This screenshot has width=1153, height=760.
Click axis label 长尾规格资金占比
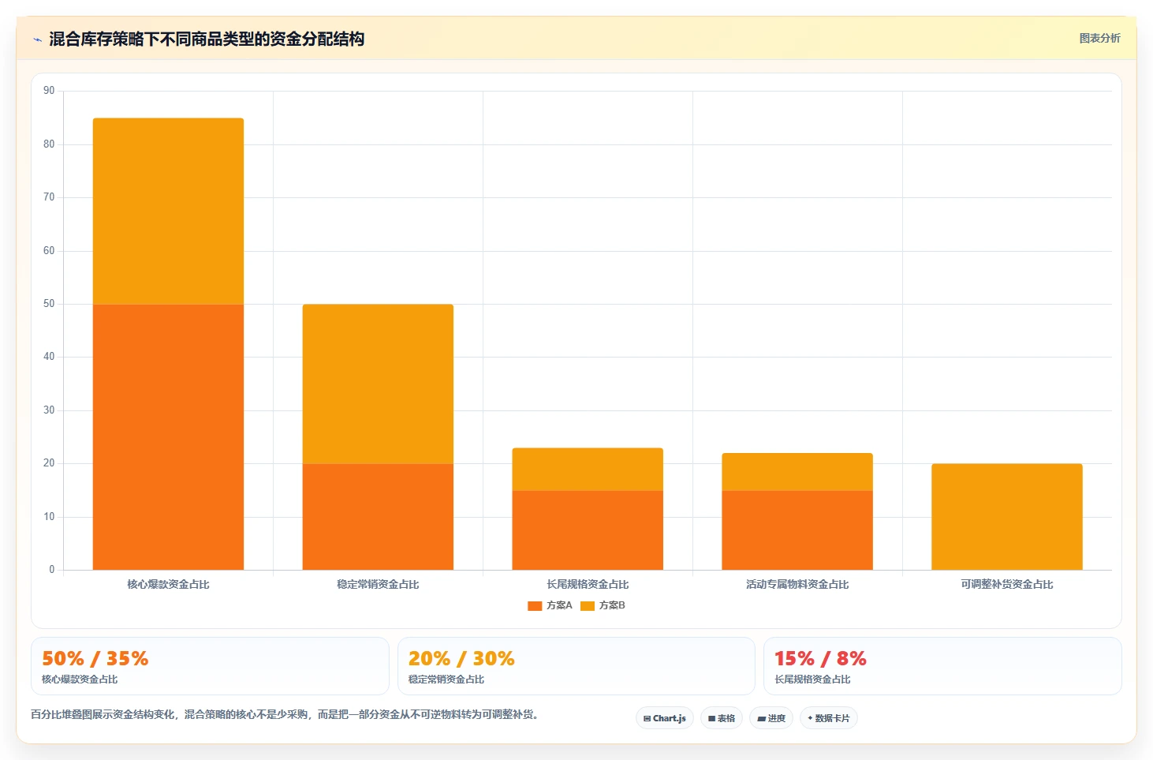(588, 585)
